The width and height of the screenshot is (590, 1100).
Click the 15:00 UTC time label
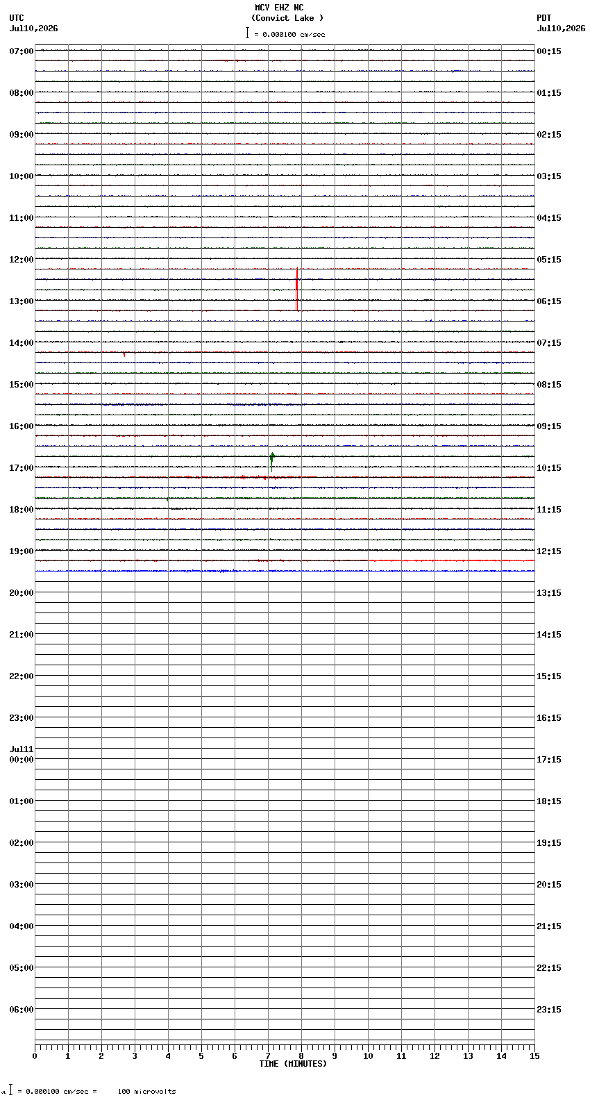click(22, 385)
